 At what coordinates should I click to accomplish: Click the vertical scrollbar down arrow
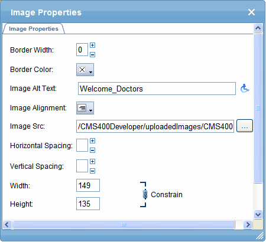pos(258,214)
